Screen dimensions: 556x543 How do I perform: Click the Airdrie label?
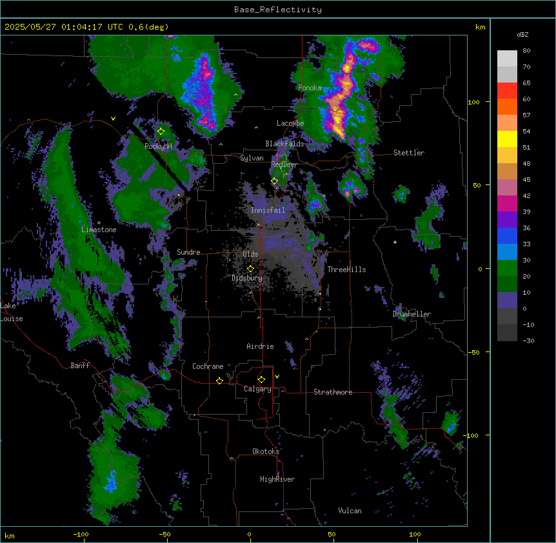[260, 346]
